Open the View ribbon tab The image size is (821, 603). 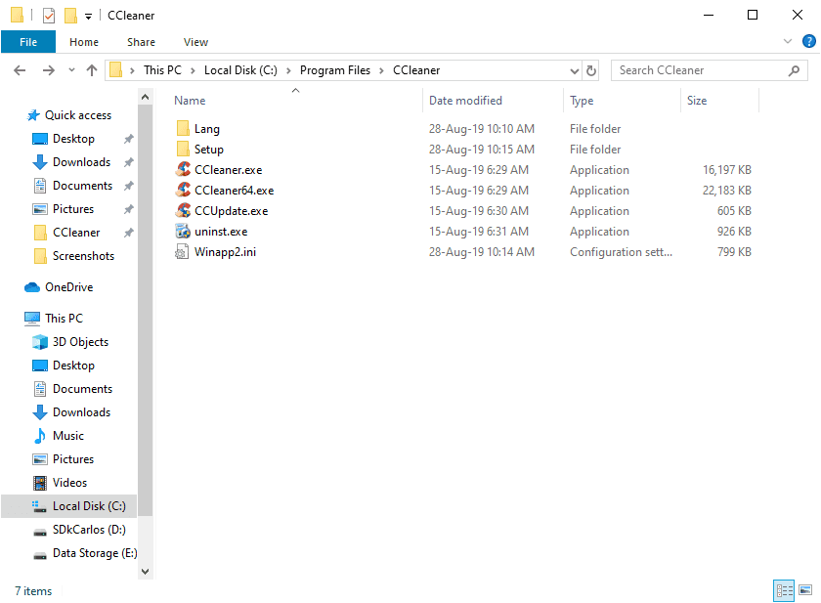point(195,42)
